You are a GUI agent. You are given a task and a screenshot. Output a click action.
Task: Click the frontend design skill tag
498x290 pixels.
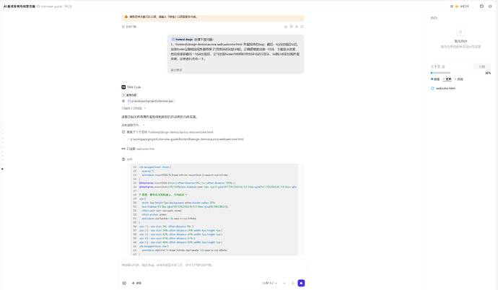(x=183, y=40)
